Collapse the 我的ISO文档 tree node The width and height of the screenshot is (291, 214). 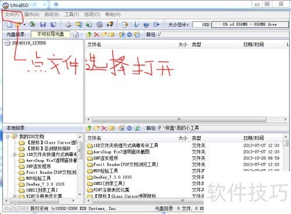pos(8,137)
